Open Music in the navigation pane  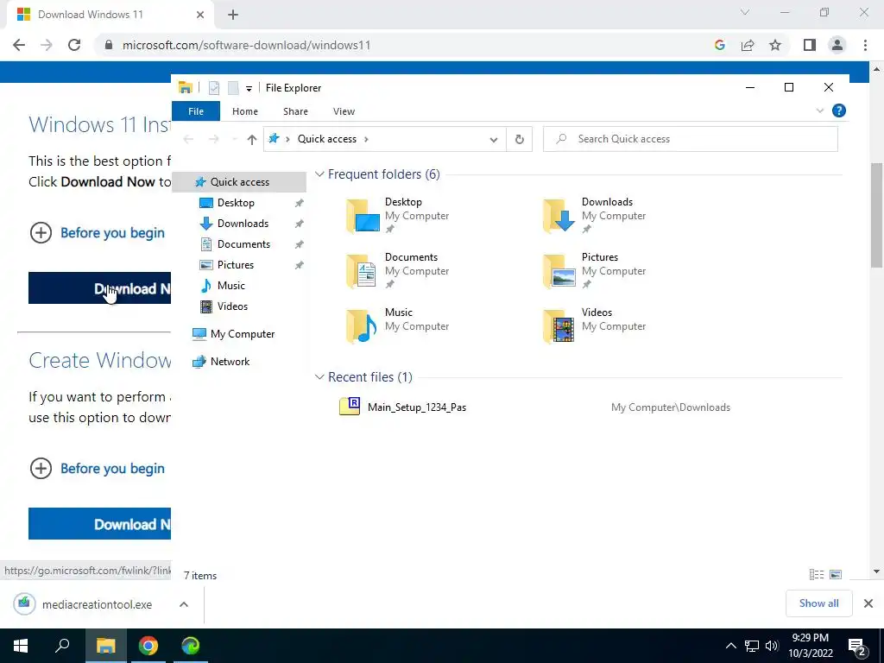pos(230,286)
